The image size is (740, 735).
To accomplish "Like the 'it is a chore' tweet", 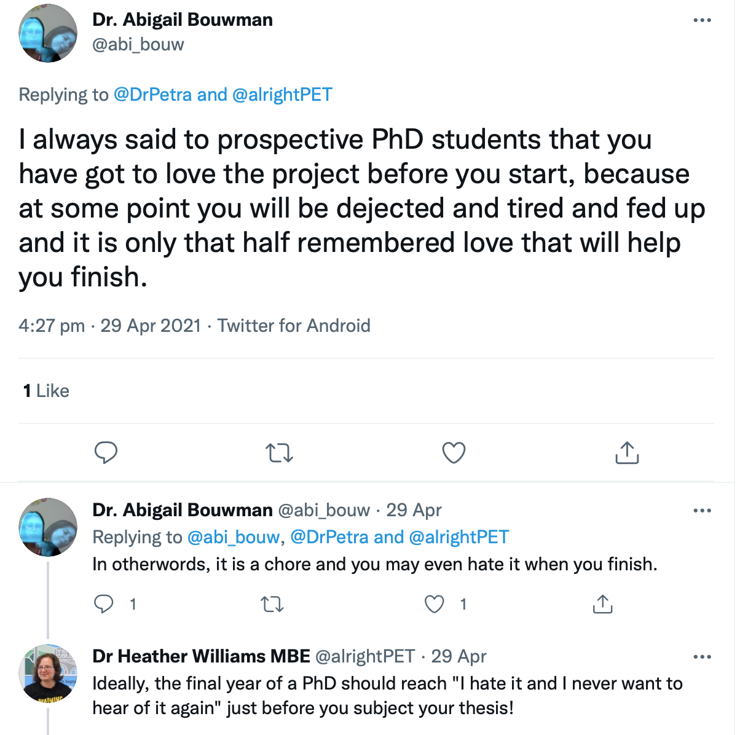I will [x=435, y=605].
